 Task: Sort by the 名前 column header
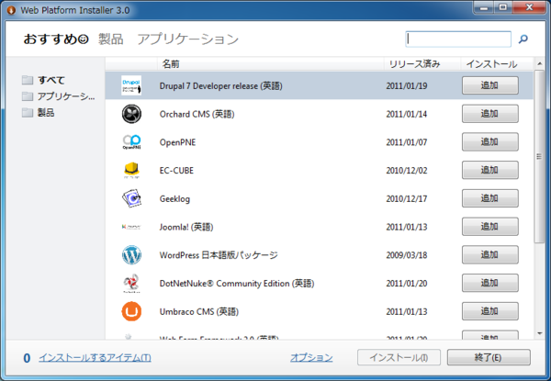[x=270, y=64]
